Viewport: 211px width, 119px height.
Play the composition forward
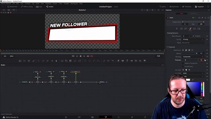84,56
